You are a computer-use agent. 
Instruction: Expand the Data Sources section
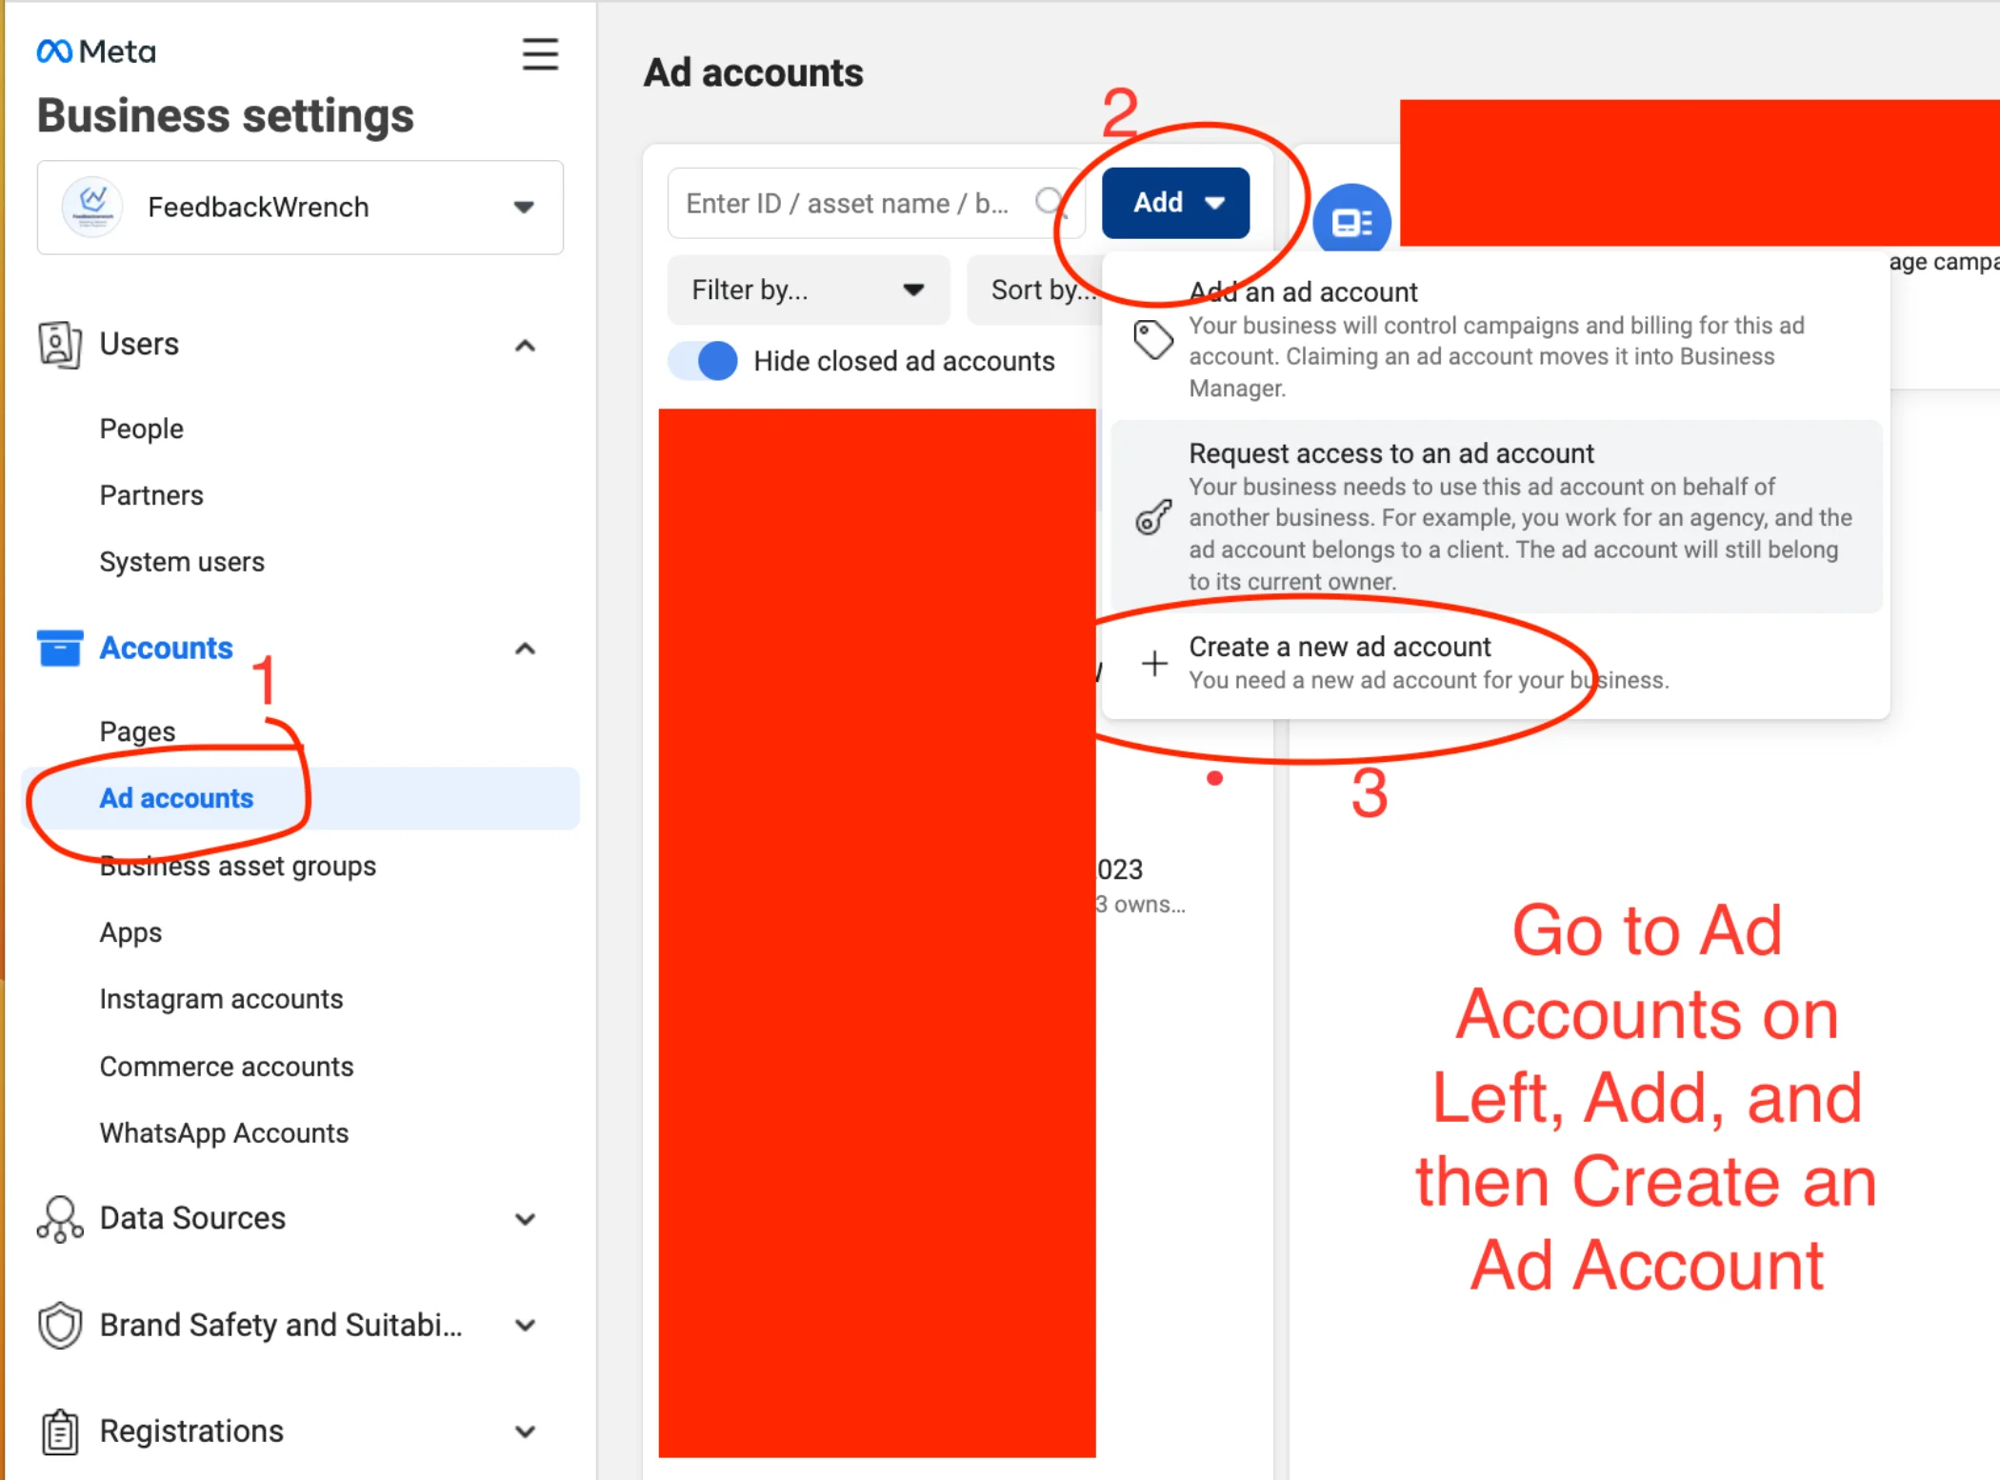[x=525, y=1219]
